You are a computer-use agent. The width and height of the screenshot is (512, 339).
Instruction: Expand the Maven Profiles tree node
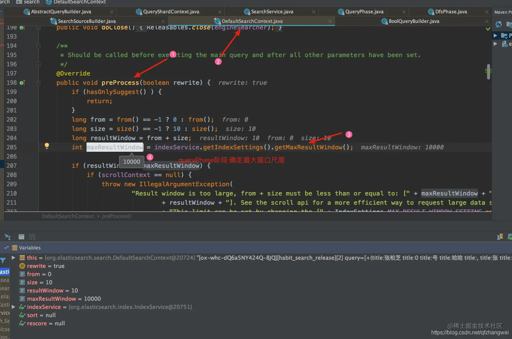(495, 36)
